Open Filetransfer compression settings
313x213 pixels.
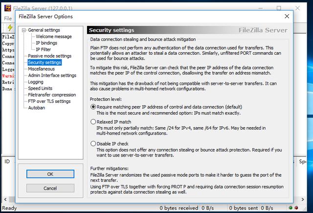pos(52,95)
